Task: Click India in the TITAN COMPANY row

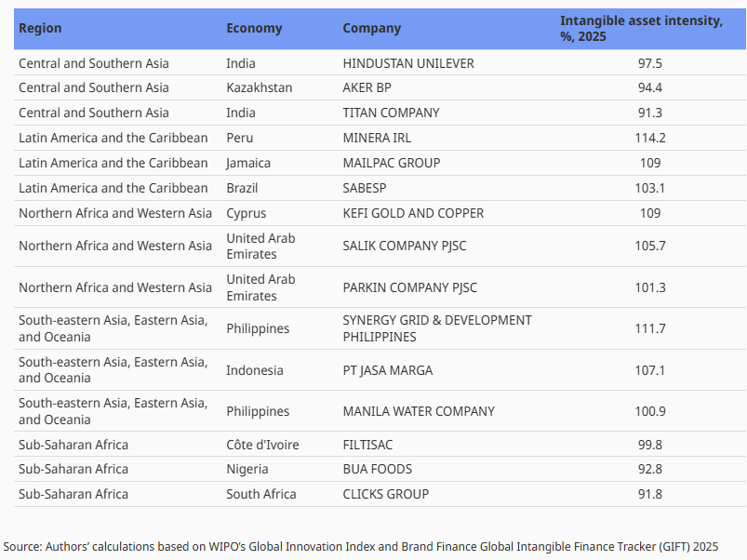Action: click(241, 113)
